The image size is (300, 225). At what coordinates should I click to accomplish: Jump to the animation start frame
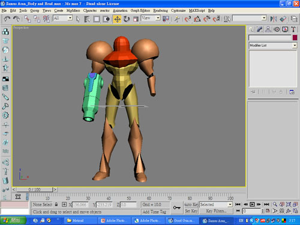point(238,204)
